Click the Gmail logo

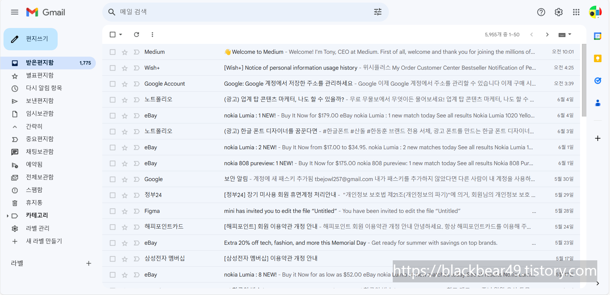[x=46, y=12]
